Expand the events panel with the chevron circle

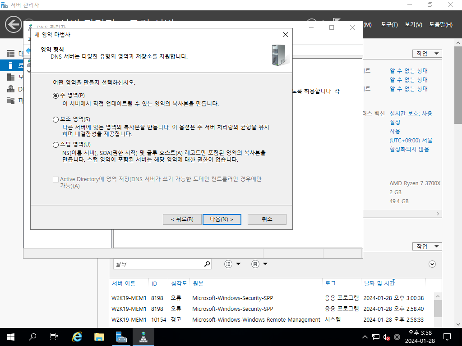(x=432, y=264)
